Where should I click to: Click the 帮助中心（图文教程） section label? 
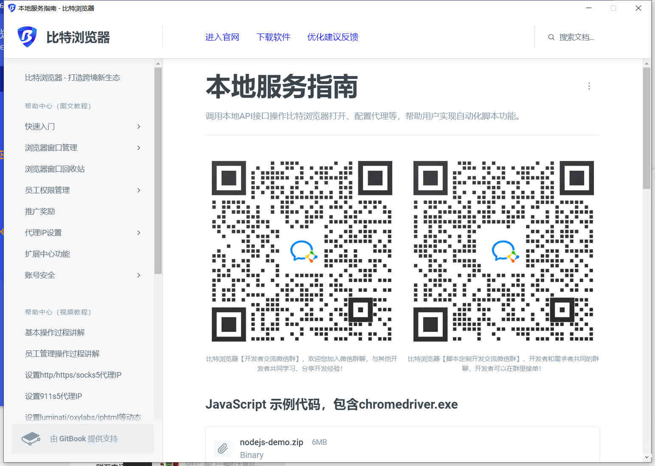tap(58, 106)
